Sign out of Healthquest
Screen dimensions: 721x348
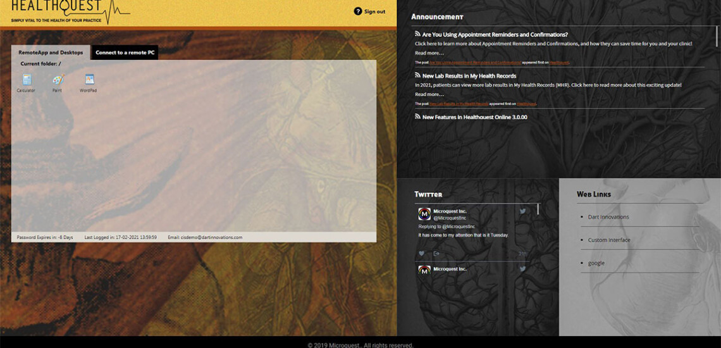(374, 11)
